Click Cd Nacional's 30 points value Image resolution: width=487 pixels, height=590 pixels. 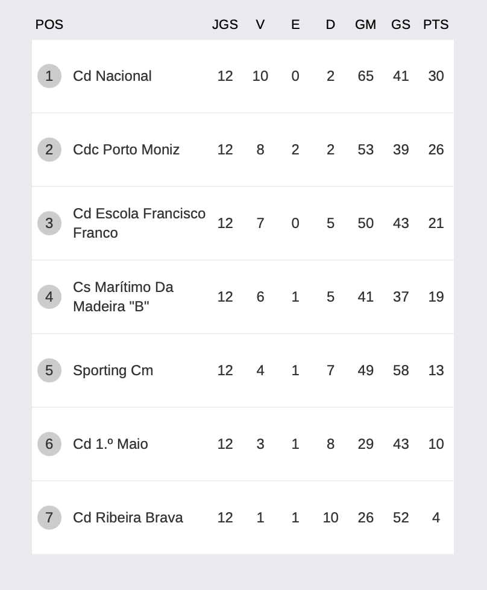(x=436, y=76)
